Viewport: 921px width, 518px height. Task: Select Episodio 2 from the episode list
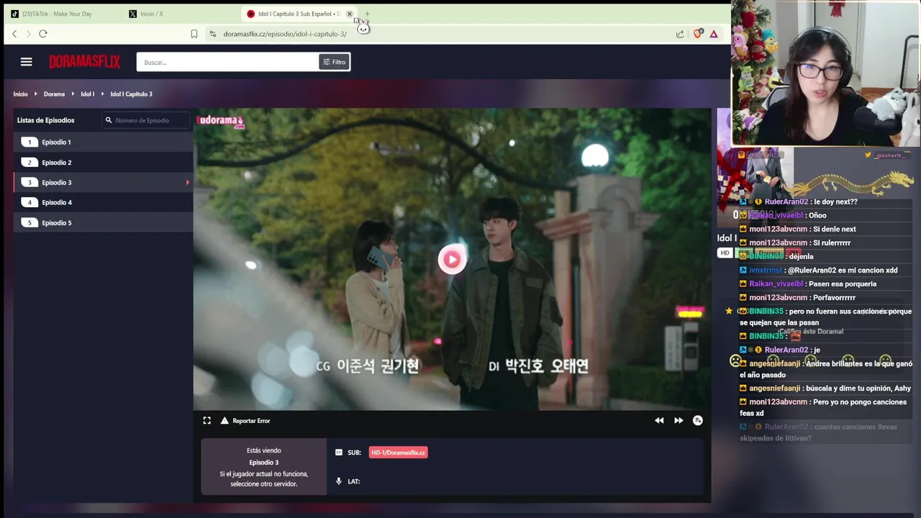point(104,163)
